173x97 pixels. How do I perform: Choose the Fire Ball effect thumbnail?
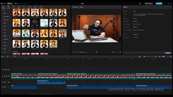pyautogui.click(x=44, y=33)
